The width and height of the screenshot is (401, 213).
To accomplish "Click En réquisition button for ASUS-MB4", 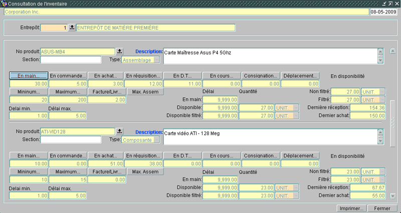I will pyautogui.click(x=143, y=76).
